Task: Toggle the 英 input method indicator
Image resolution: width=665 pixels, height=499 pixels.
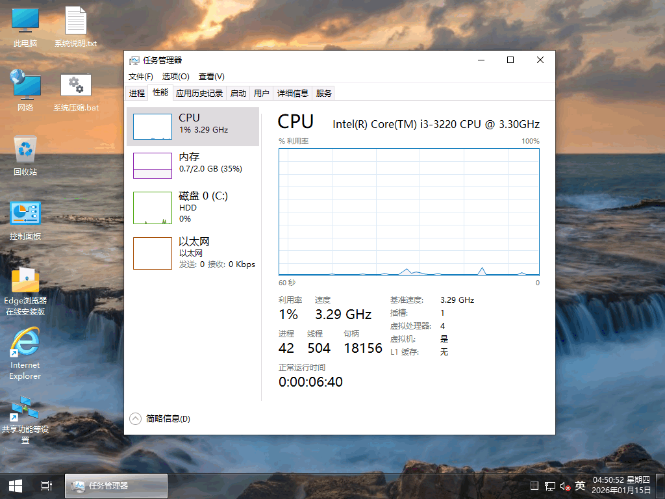Action: pyautogui.click(x=580, y=485)
